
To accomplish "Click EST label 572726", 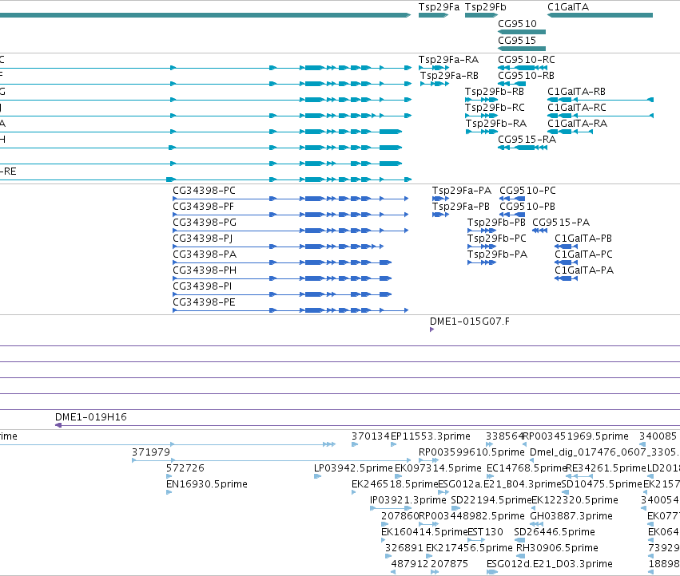I will pyautogui.click(x=185, y=468).
